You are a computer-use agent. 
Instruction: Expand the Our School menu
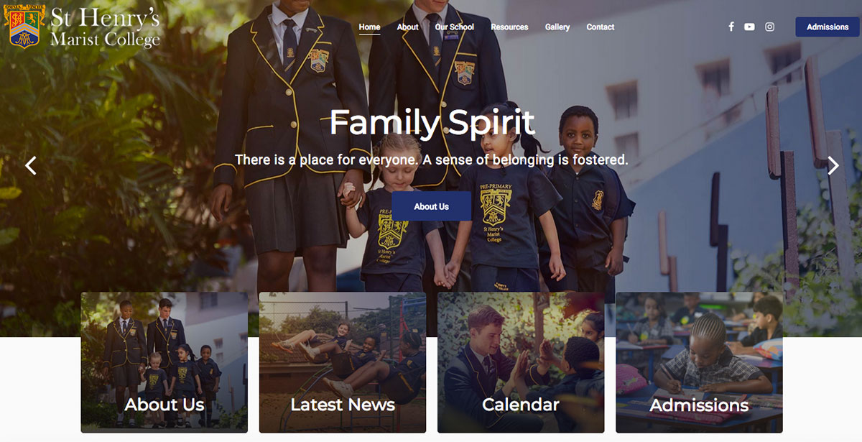[455, 27]
